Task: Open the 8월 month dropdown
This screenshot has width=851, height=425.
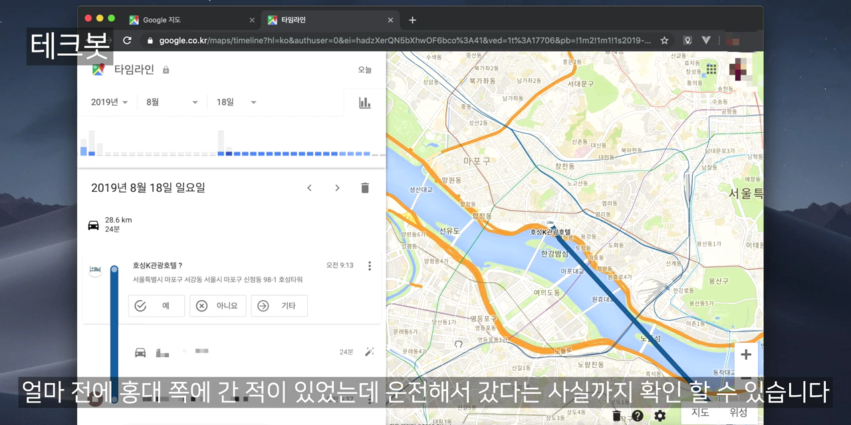Action: pos(172,102)
